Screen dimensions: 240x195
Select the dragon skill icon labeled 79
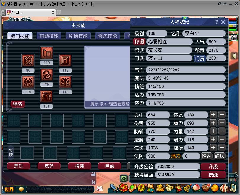pos(47,75)
